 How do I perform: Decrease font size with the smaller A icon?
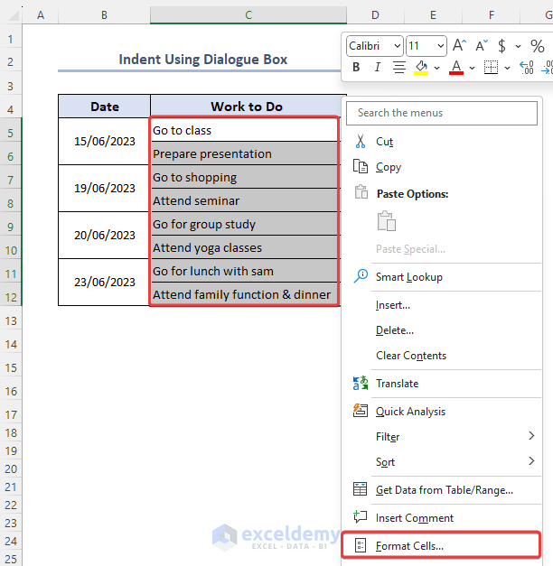(482, 45)
